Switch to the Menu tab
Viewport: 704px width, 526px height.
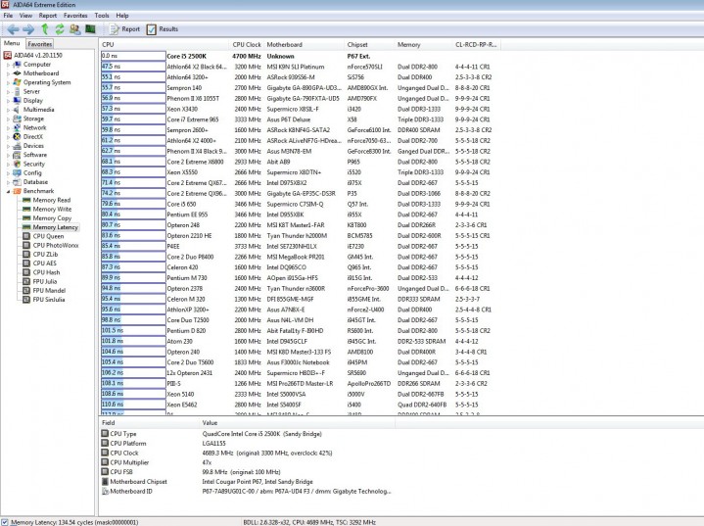(x=12, y=43)
